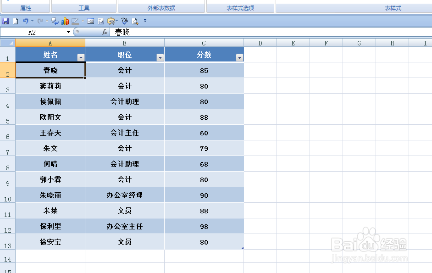The height and width of the screenshot is (273, 432).
Task: Select the score cell with 98
Action: click(204, 226)
